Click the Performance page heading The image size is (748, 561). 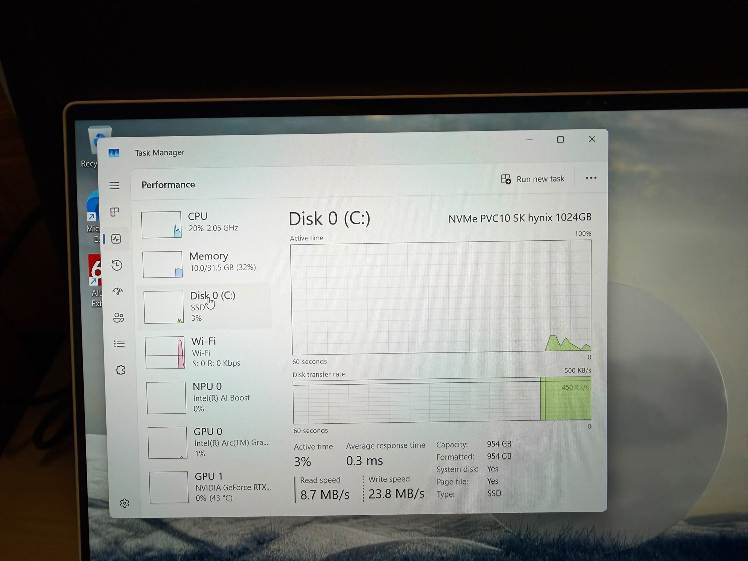[168, 185]
